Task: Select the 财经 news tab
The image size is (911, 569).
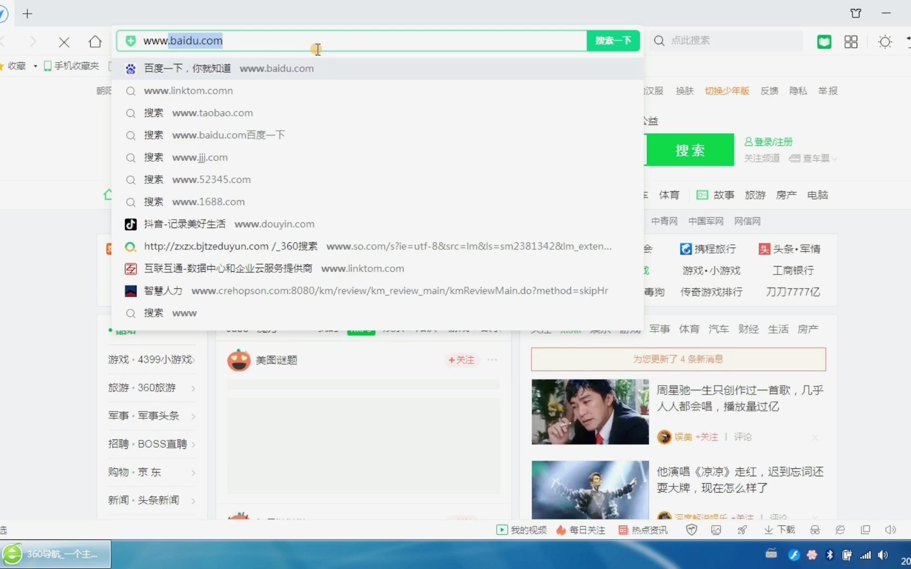Action: click(748, 329)
